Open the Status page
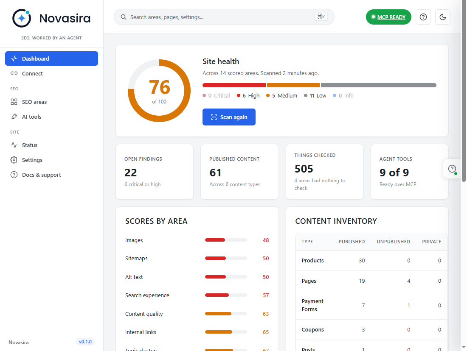467x351 pixels. pos(51,145)
